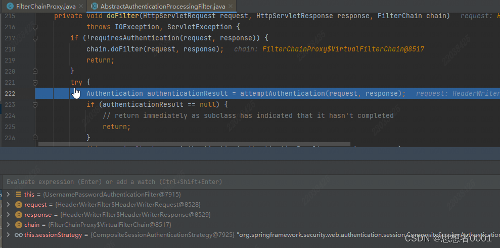Collapse fold marker at line 216
The height and width of the screenshot is (248, 500).
click(x=35, y=27)
